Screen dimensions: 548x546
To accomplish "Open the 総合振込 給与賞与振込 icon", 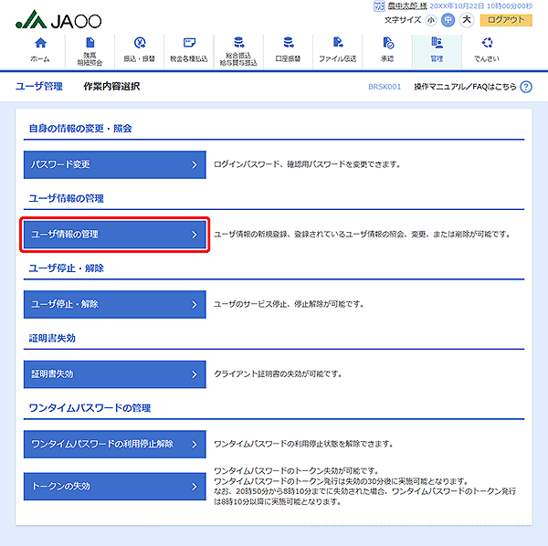I will 238,42.
